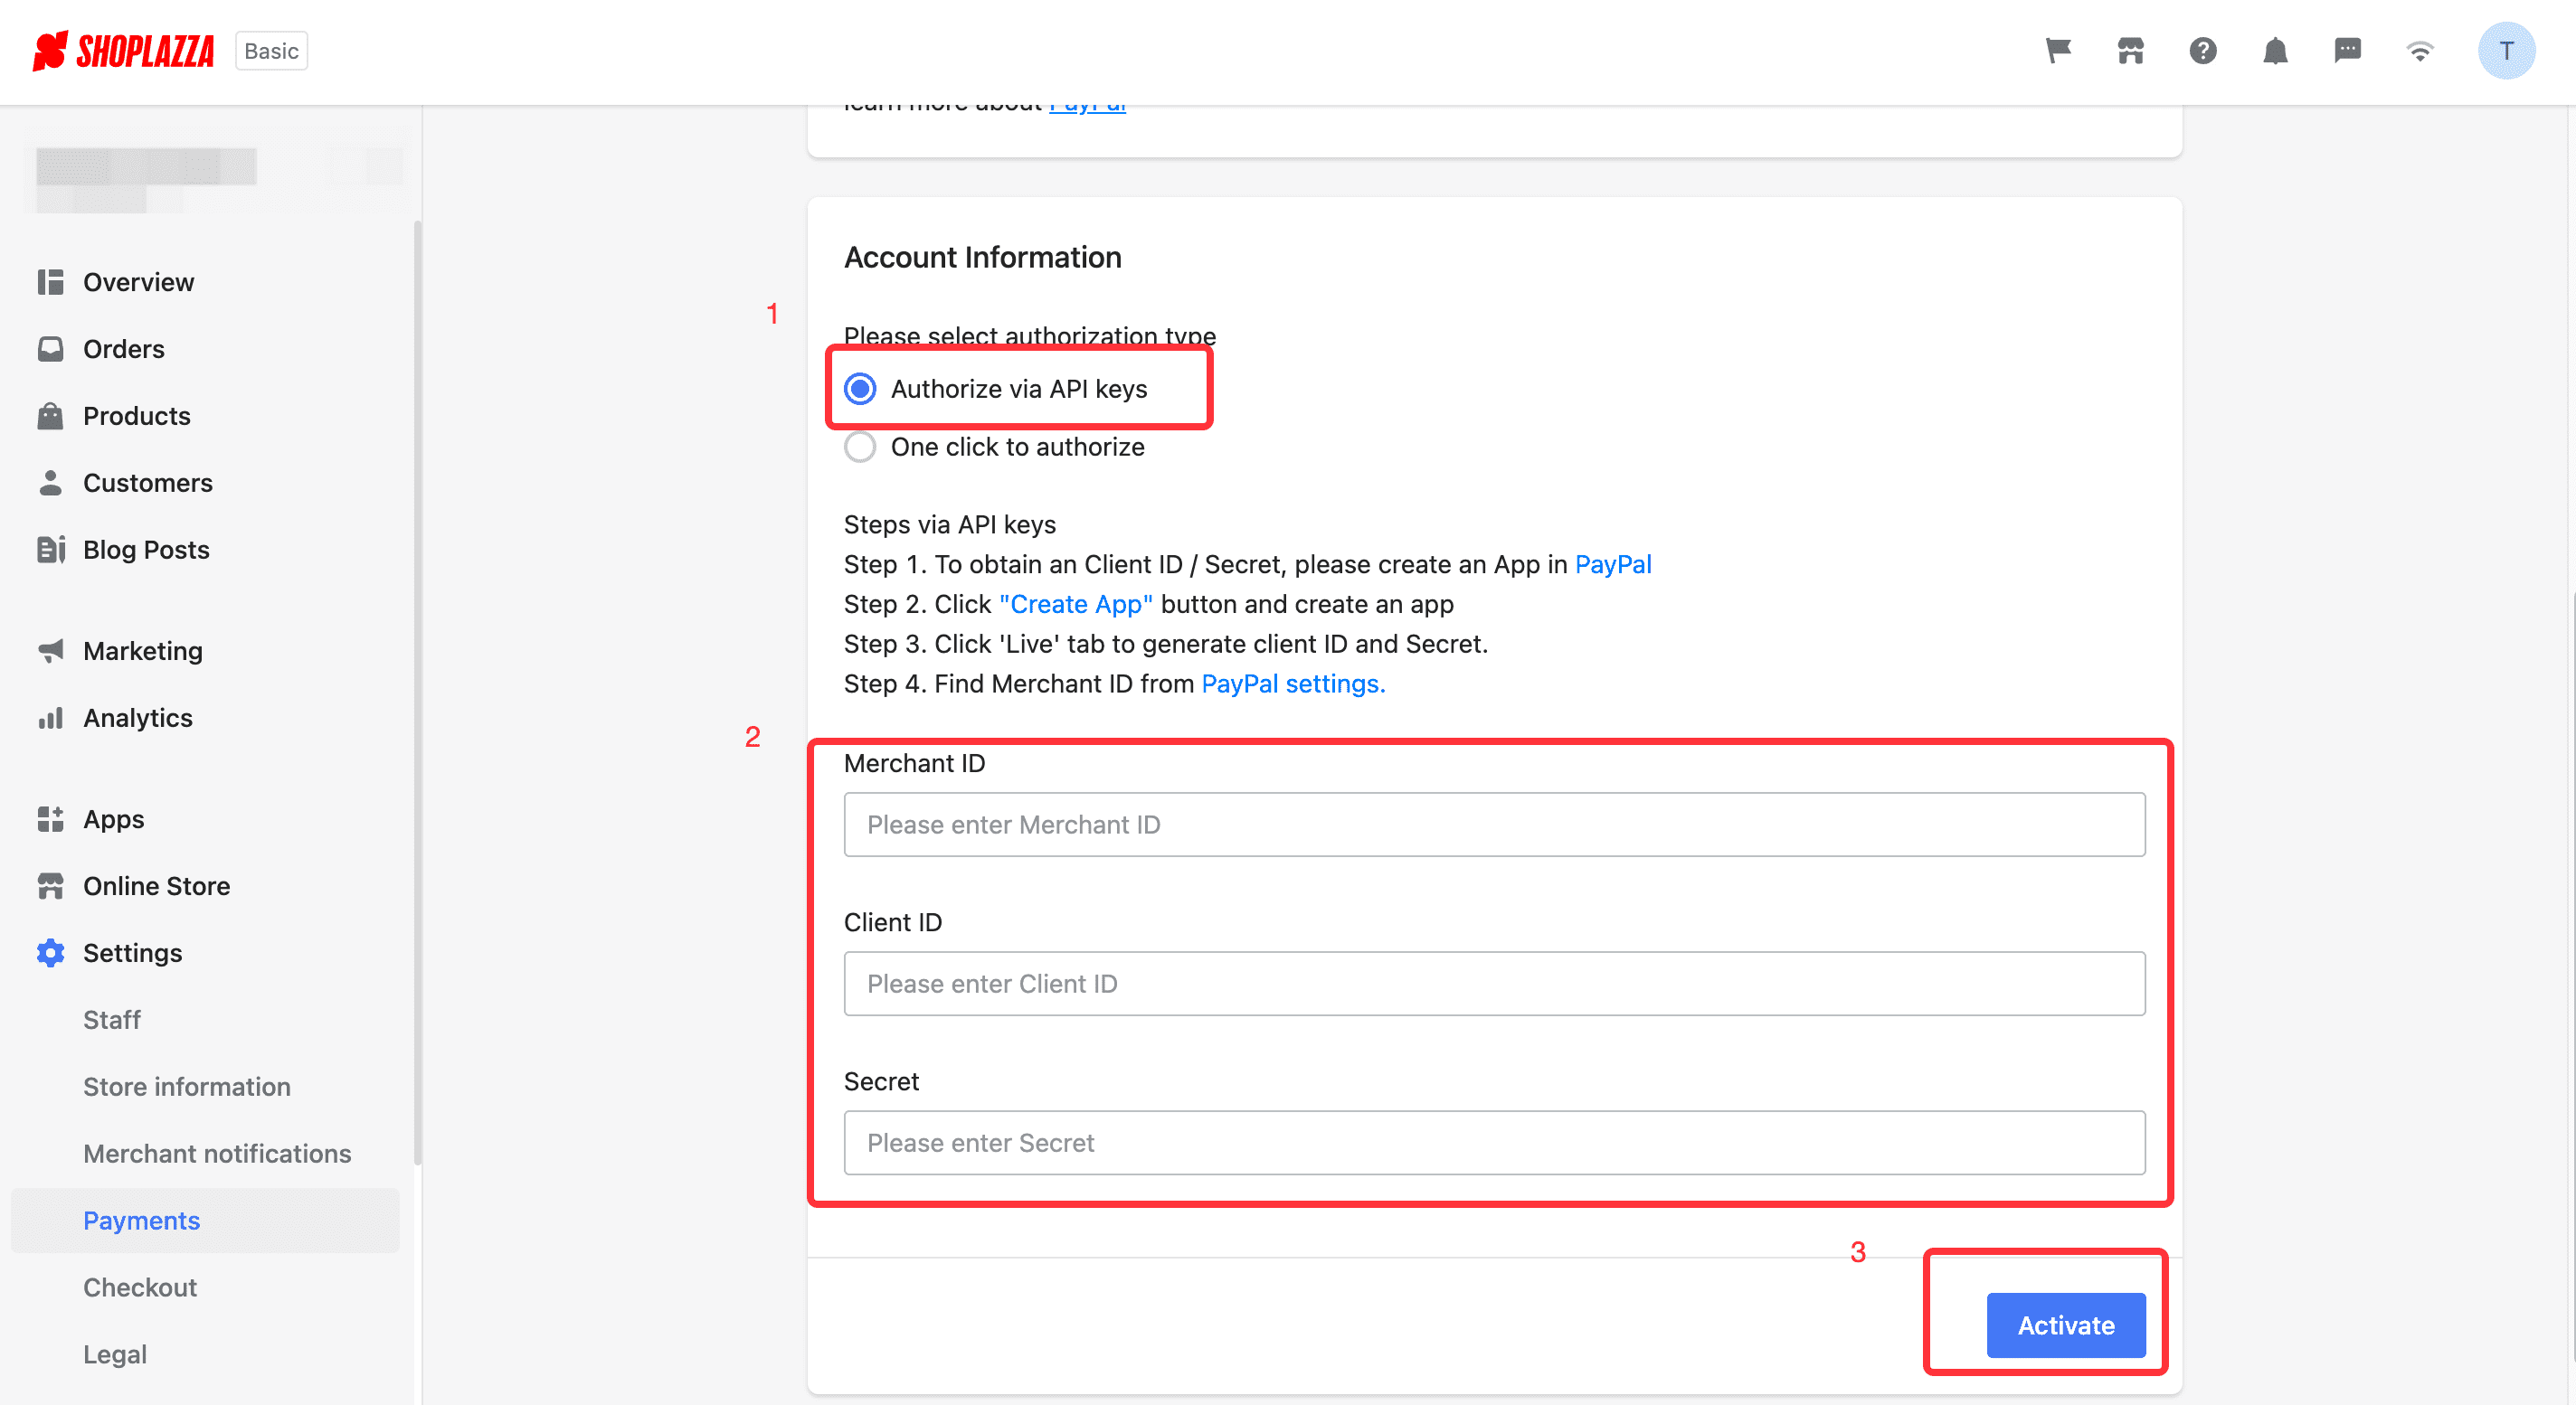Click the Shoplazza home logo icon
2576x1405 pixels.
point(50,51)
